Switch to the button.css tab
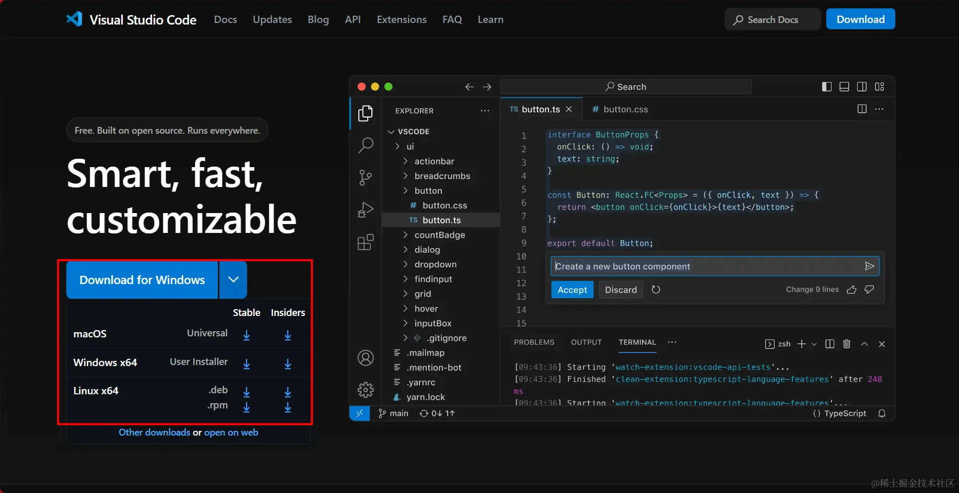Screen dimensions: 959x493 (620, 109)
